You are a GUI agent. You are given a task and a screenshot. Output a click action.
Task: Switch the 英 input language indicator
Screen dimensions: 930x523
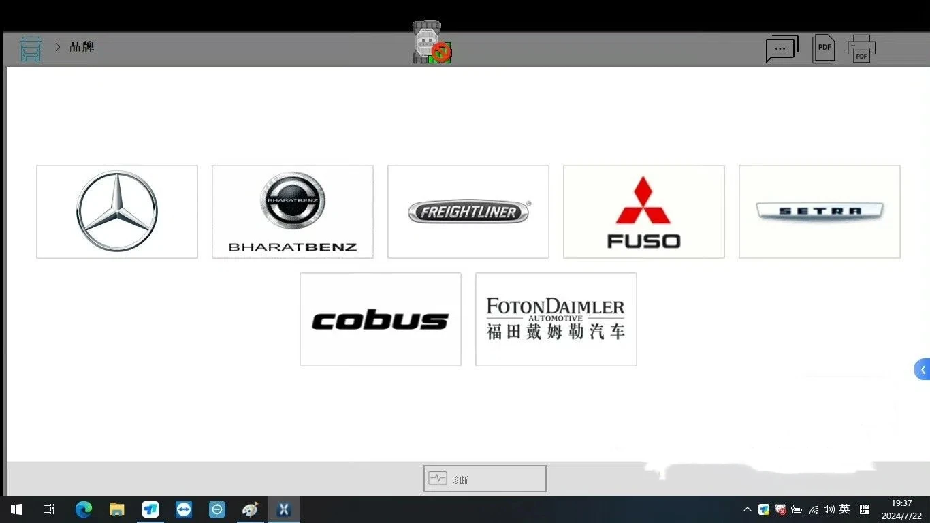pos(845,509)
